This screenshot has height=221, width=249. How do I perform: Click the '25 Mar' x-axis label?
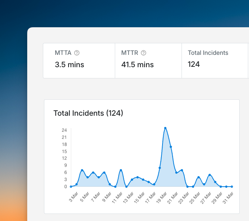coord(195,197)
